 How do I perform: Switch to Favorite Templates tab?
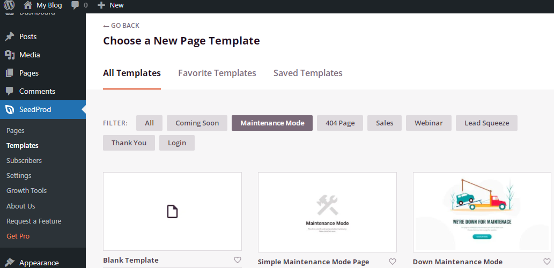[x=217, y=73]
